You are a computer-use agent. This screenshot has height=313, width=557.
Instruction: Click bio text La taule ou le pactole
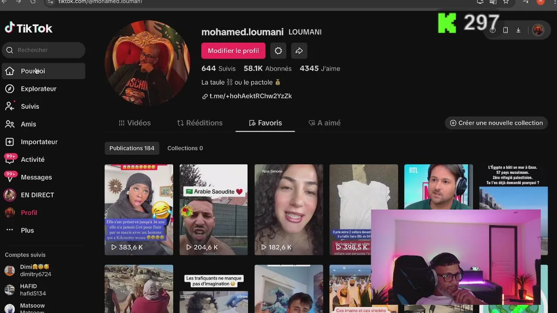pyautogui.click(x=241, y=82)
